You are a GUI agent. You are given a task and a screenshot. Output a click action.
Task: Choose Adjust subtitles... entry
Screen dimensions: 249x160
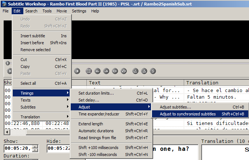tap(200, 107)
